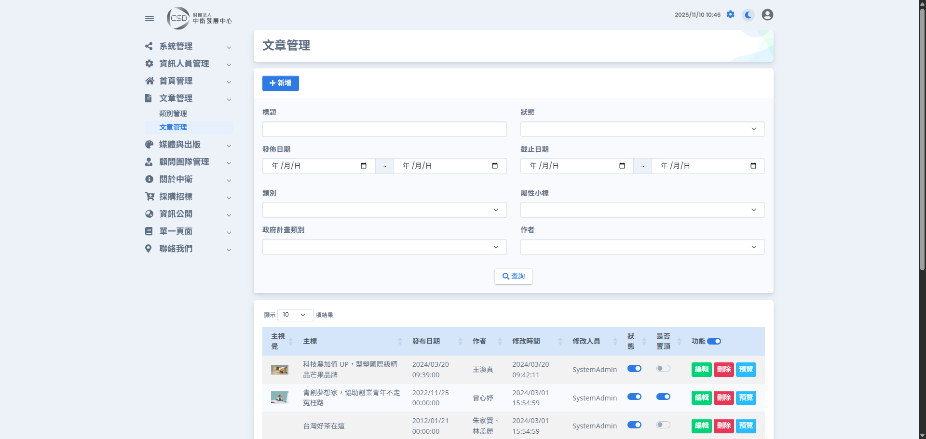Image resolution: width=926 pixels, height=439 pixels.
Task: Open the 政府計畫類別 dropdown
Action: (x=384, y=247)
